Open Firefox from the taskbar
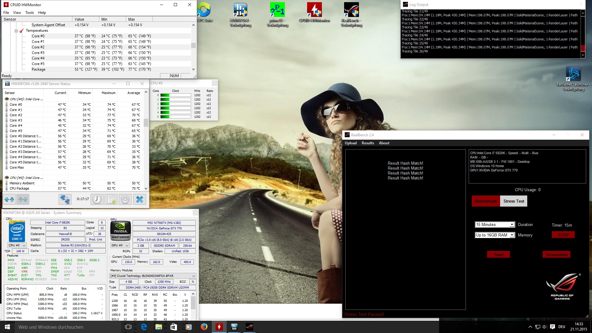Viewport: 592px width, 333px height. [204, 327]
